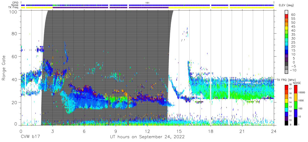Click the blue Noise strip above the plot
308x142 pixels.
coord(147,5)
